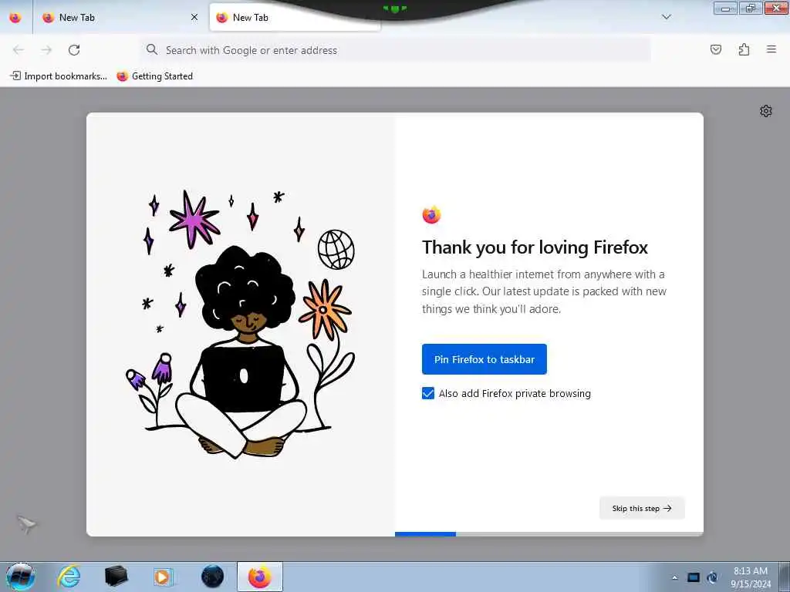
Task: Open the black box app in taskbar
Action: tap(116, 577)
